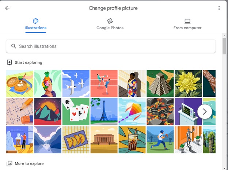
Task: Open the three-dot more options menu
Action: pos(219,8)
